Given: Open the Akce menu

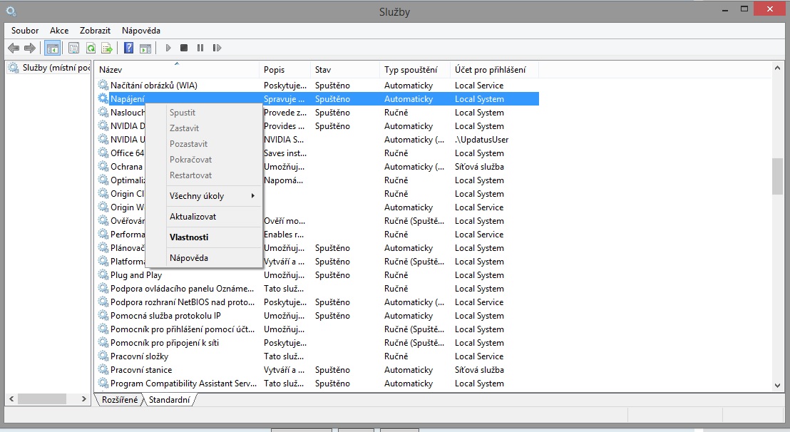Looking at the screenshot, I should (x=59, y=31).
